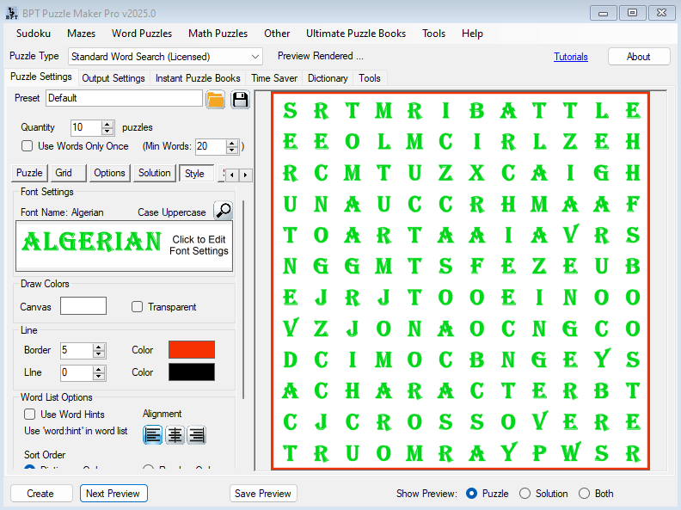Open the Tutorials link
Screen dimensions: 681x510
(x=571, y=57)
